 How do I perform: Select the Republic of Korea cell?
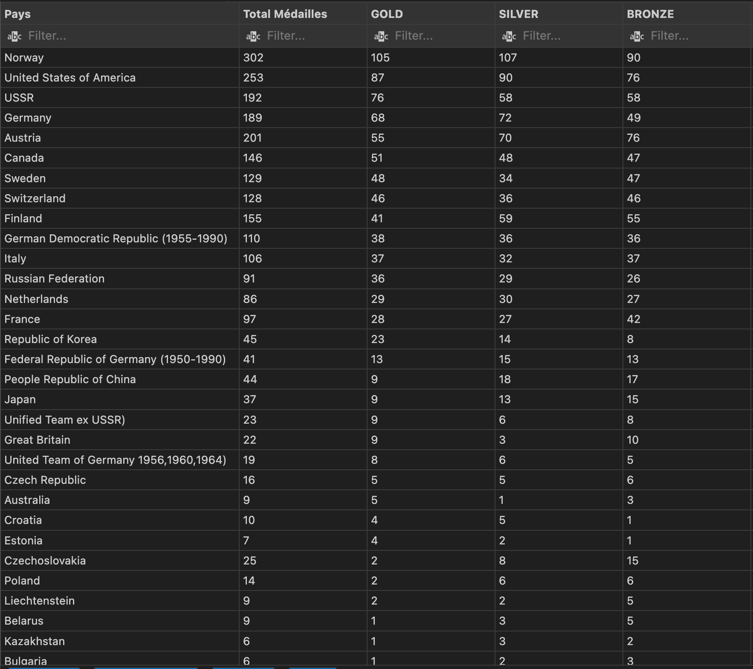pyautogui.click(x=119, y=339)
